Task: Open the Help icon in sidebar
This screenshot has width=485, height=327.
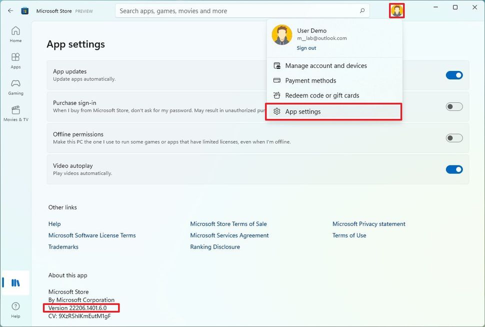Action: 15,310
